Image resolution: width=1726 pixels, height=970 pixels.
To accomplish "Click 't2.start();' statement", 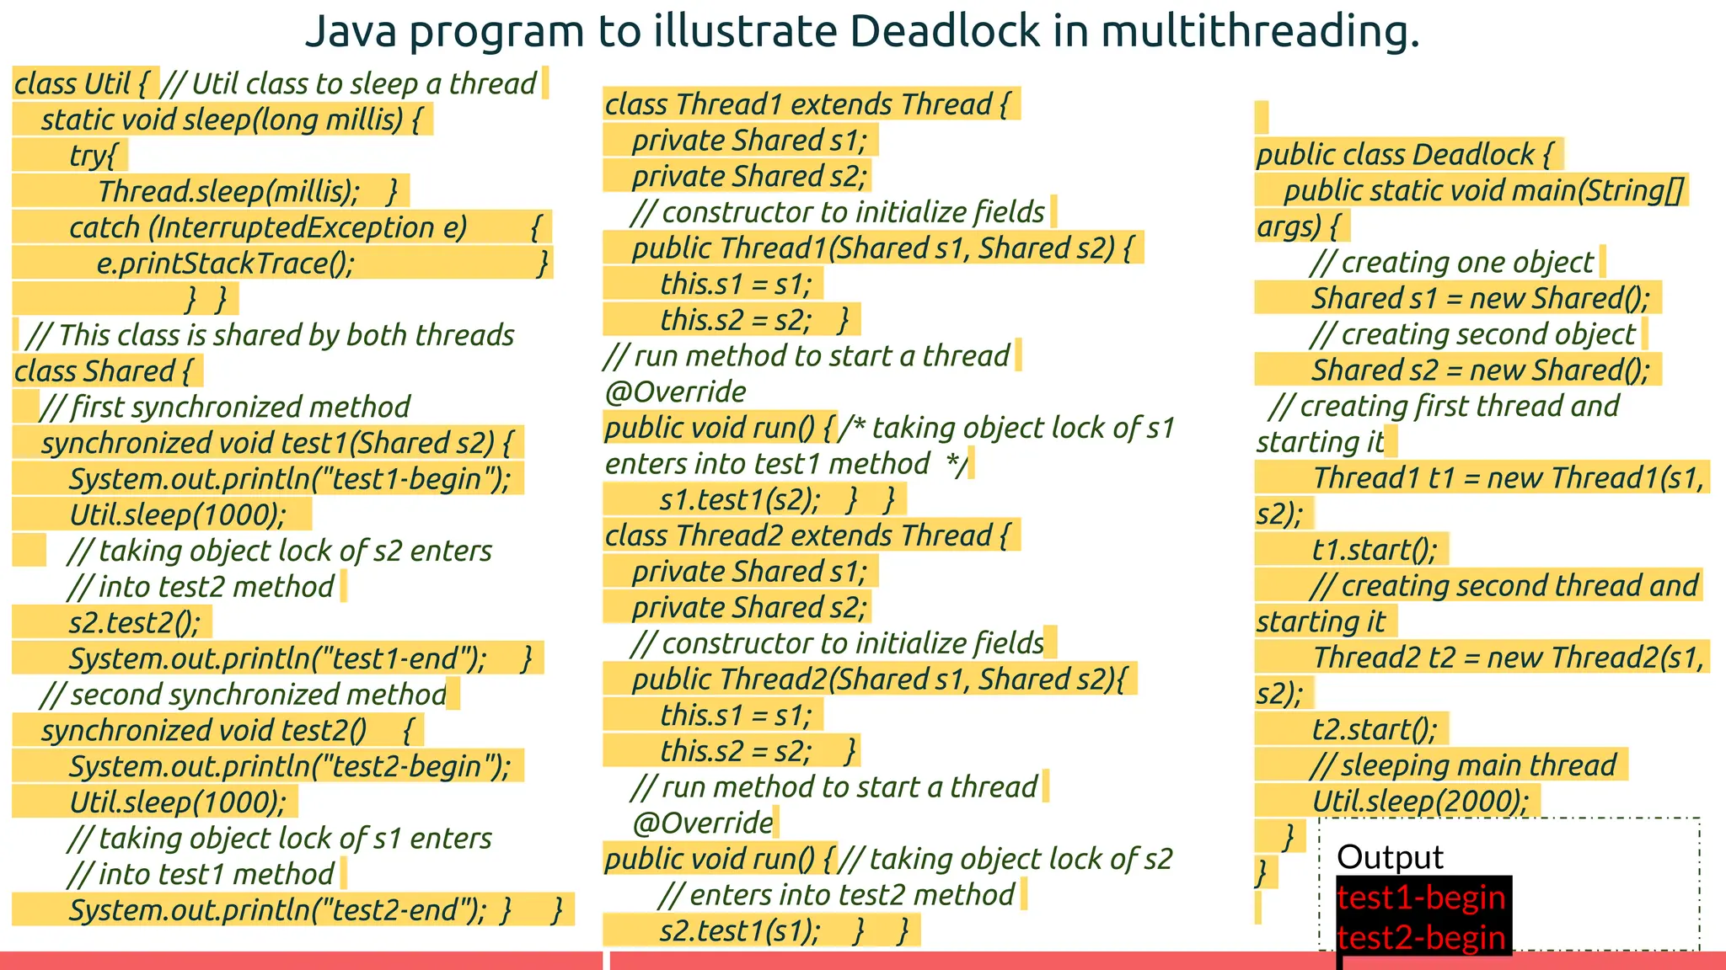I will click(x=1375, y=729).
